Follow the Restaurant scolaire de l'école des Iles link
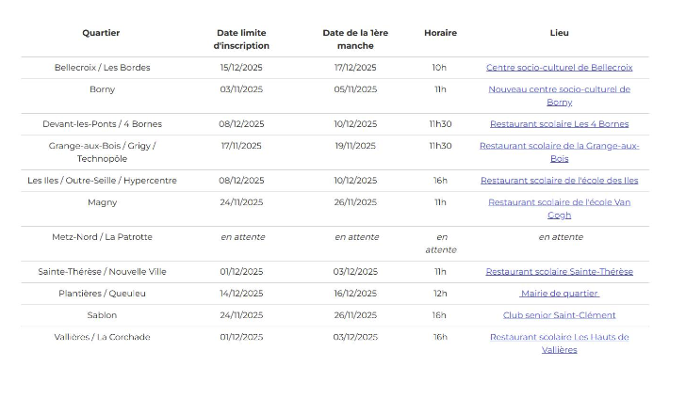 coord(559,181)
